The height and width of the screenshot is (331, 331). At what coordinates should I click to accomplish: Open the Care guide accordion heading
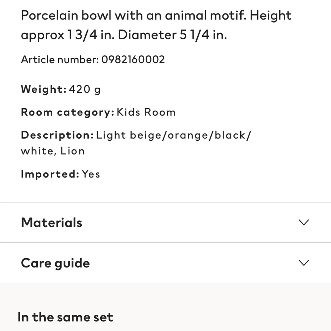click(x=55, y=263)
